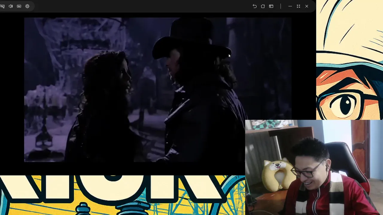The width and height of the screenshot is (383, 215).
Task: Click the small rectangular badge icon beside speaker
Action: 19,6
